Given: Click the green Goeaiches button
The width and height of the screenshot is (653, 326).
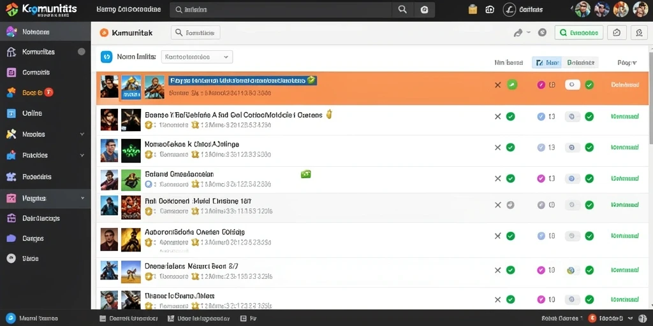Looking at the screenshot, I should pyautogui.click(x=579, y=32).
